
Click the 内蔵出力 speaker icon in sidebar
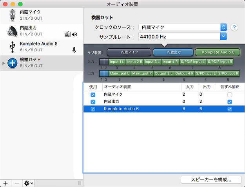12,31
